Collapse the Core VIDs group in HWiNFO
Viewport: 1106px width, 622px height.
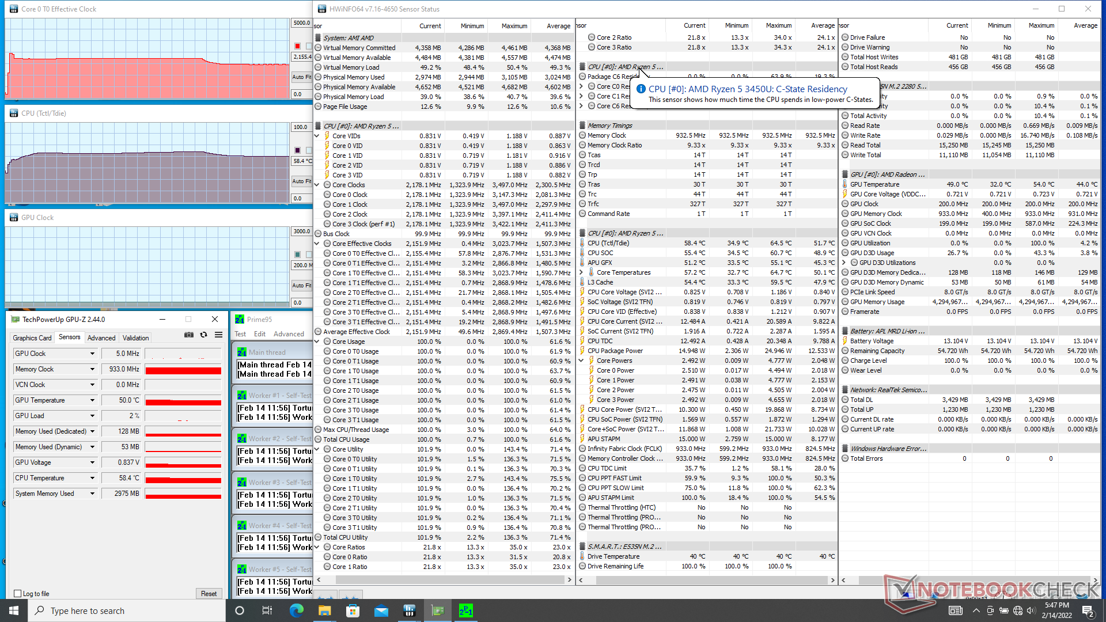tap(317, 136)
